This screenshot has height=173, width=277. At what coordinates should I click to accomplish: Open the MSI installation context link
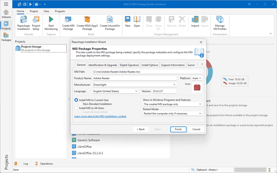tap(100, 116)
